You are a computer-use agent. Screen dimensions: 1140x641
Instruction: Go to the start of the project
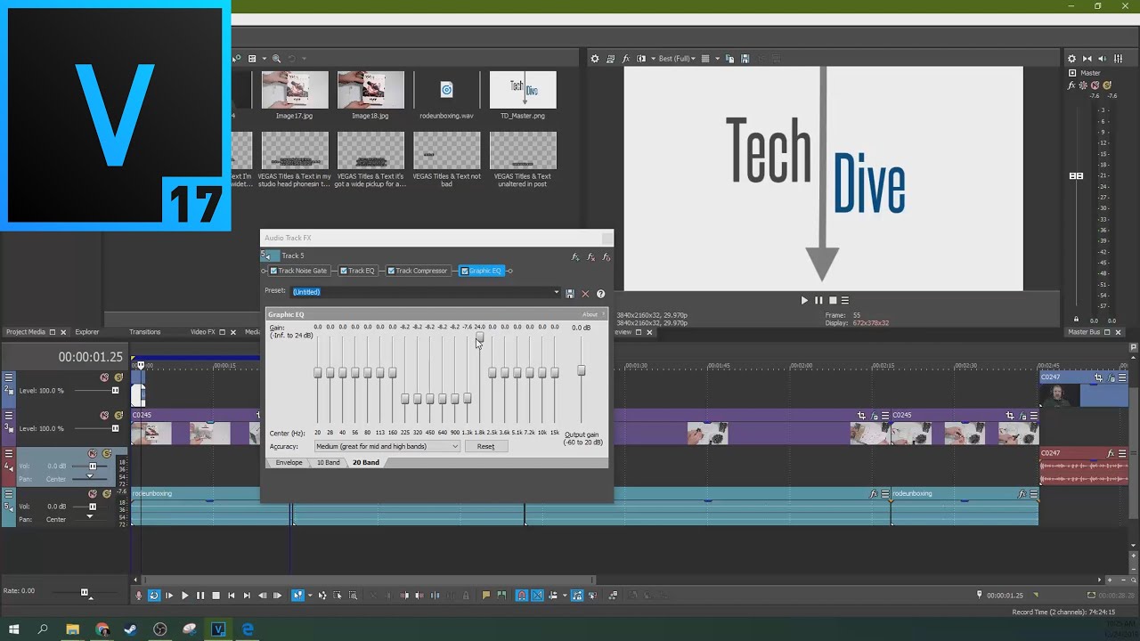(231, 596)
